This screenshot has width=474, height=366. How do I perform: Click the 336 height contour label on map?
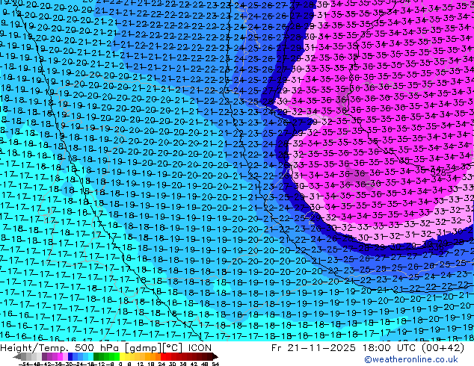[436, 248]
